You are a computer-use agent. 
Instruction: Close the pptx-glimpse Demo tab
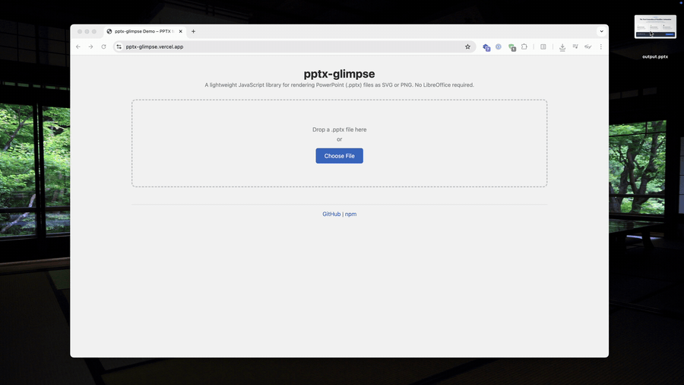click(x=181, y=31)
